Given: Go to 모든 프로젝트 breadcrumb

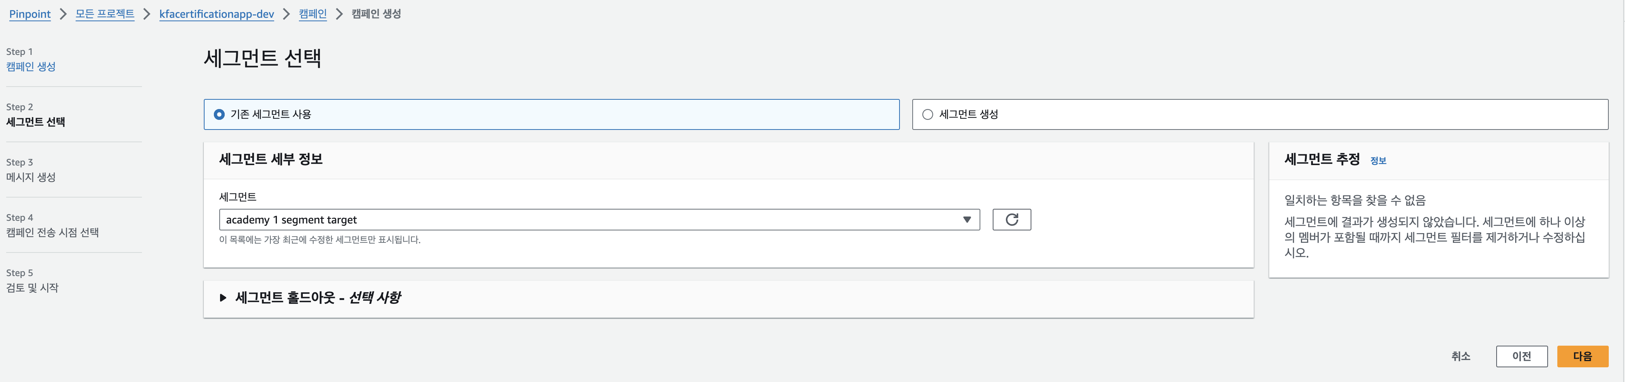Looking at the screenshot, I should (105, 14).
